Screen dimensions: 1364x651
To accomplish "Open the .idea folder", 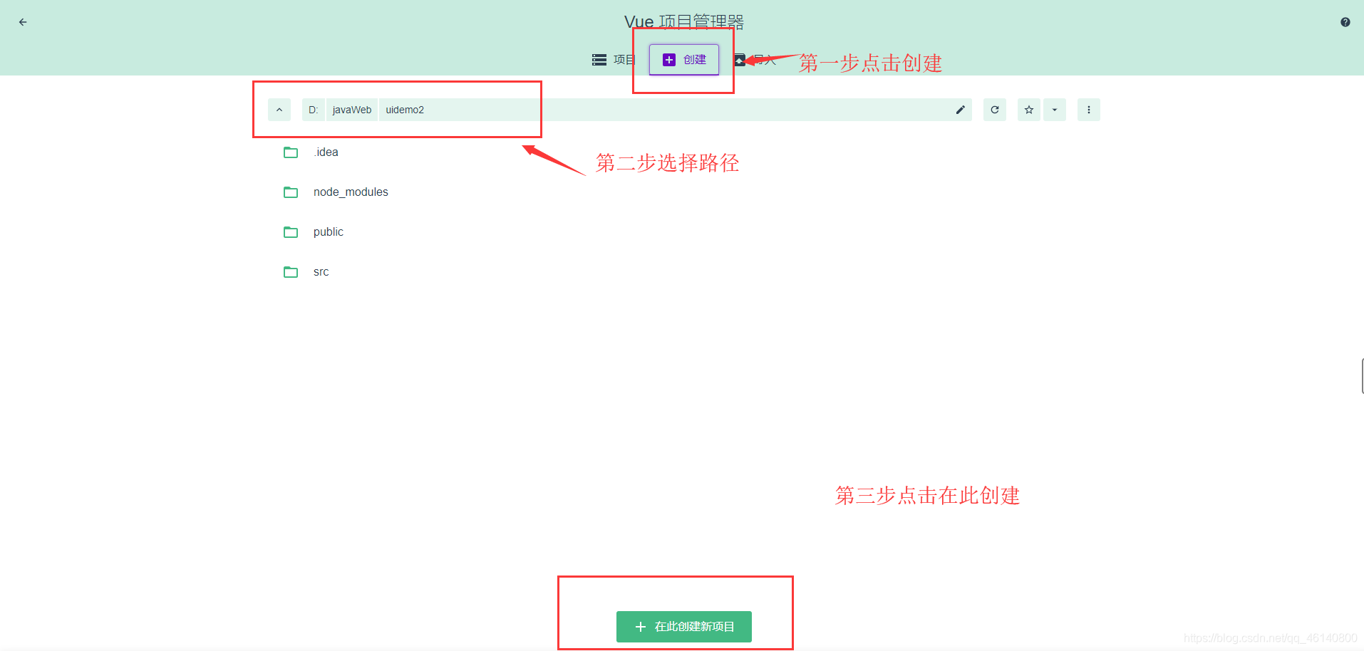I will [x=684, y=152].
